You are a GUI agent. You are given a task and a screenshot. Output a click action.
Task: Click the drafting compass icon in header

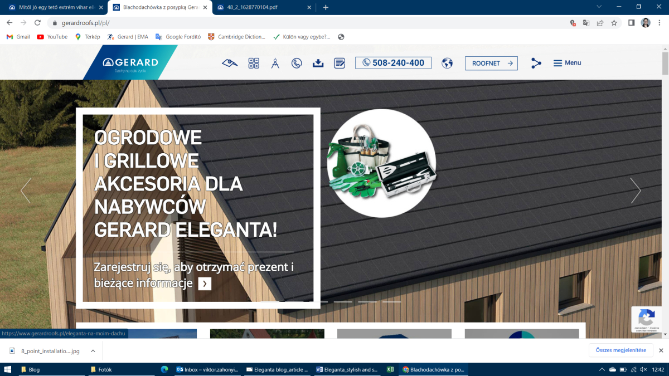click(x=275, y=63)
